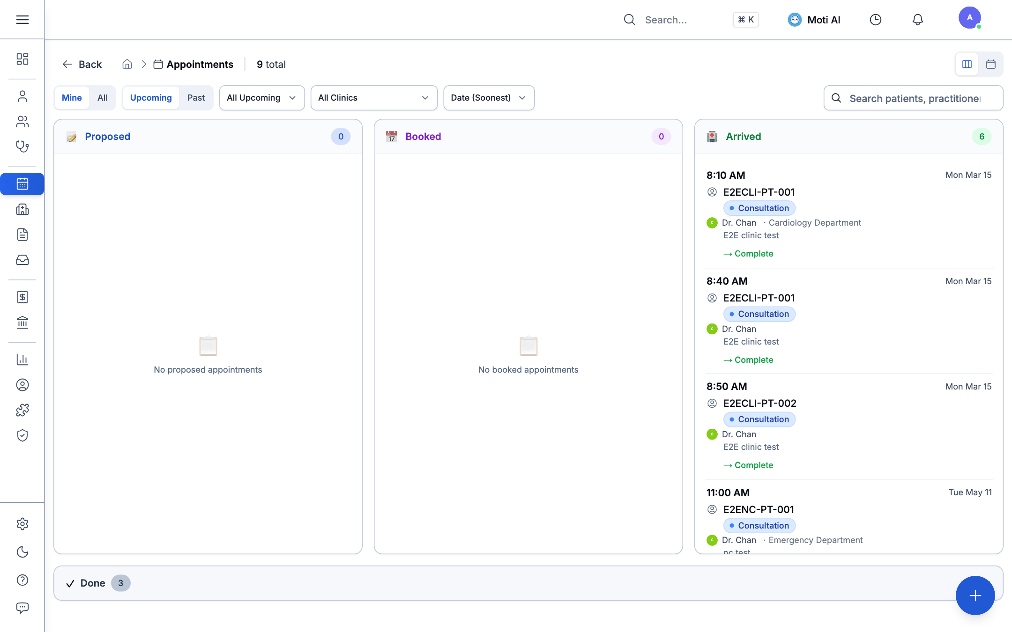1012x632 pixels.
Task: Click the home breadcrumb icon
Action: point(127,64)
